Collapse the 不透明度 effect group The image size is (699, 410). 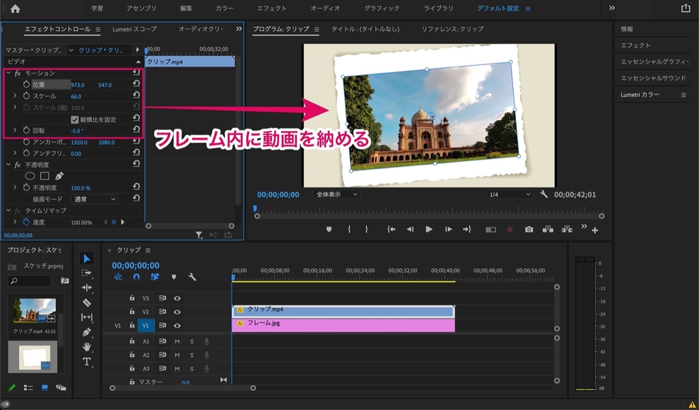(8, 165)
